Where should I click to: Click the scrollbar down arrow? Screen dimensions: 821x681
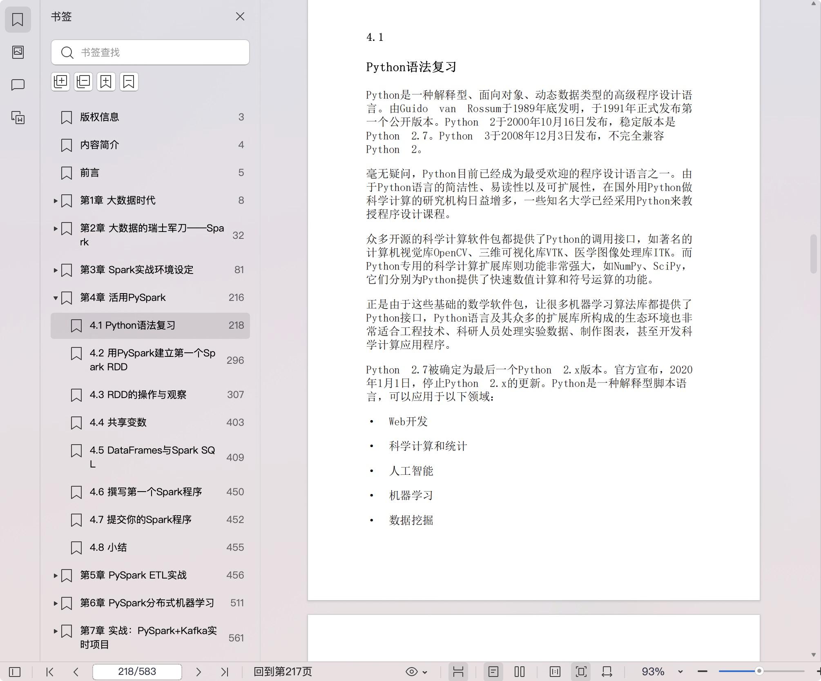click(813, 654)
